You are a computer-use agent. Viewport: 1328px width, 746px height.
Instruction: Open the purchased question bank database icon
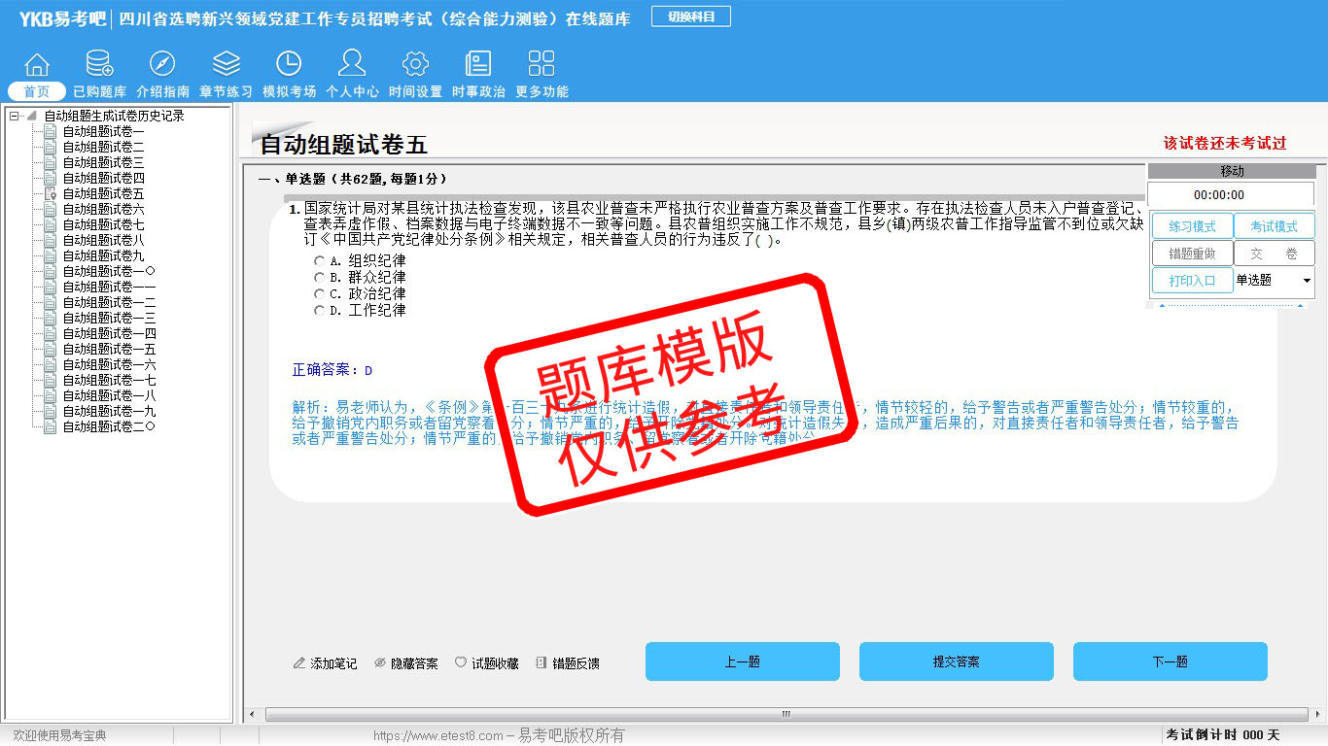click(99, 64)
